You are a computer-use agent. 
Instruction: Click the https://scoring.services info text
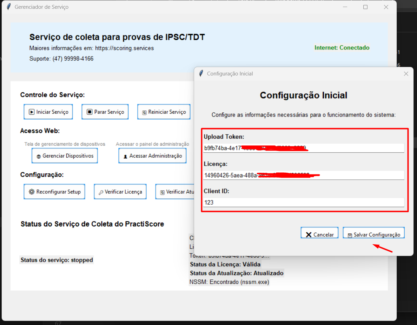coord(125,48)
